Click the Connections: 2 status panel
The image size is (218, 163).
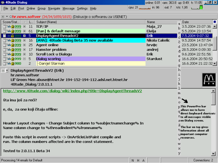coord(202,160)
